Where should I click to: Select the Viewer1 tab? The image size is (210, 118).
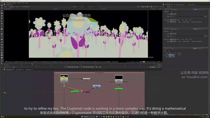8,5
